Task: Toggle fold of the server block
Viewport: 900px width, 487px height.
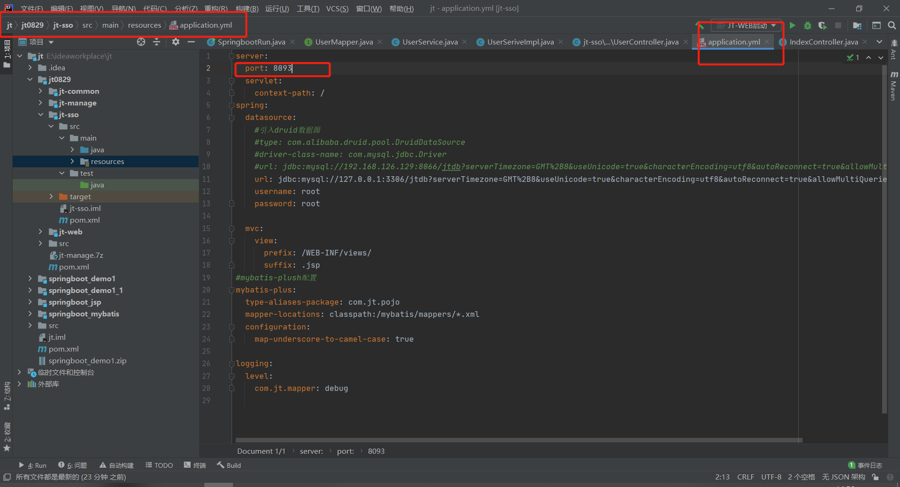Action: [232, 56]
